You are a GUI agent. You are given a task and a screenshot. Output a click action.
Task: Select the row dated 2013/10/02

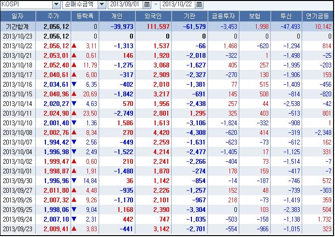click(167, 162)
